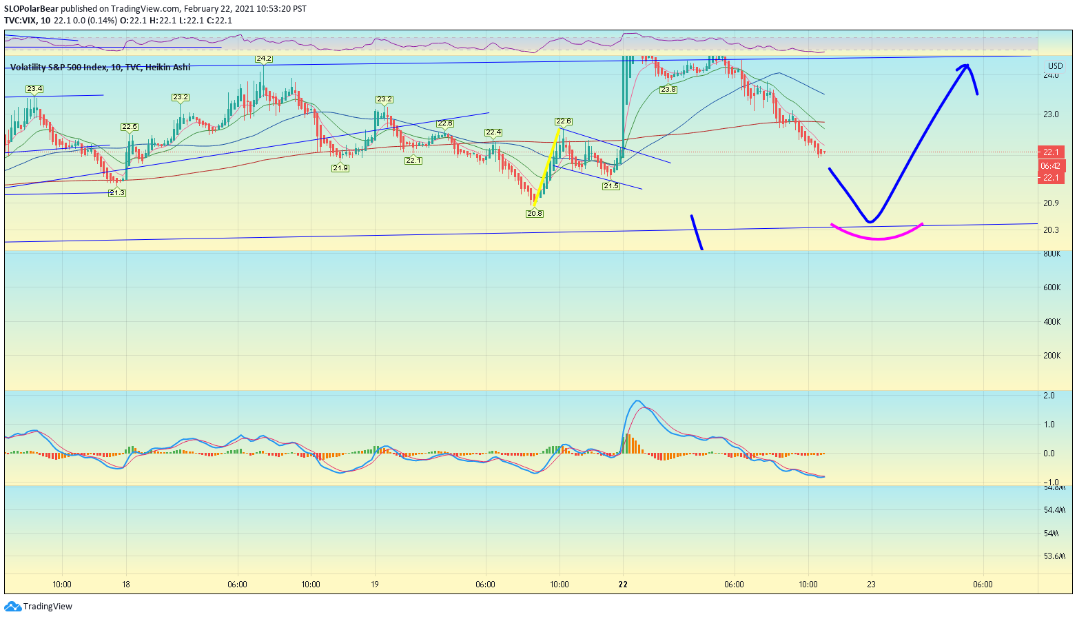Image resolution: width=1077 pixels, height=619 pixels.
Task: Click the 24.2 high price label
Action: [x=263, y=59]
